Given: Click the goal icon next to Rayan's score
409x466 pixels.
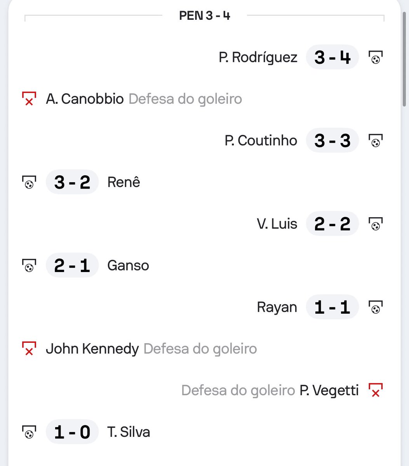Looking at the screenshot, I should click(376, 307).
